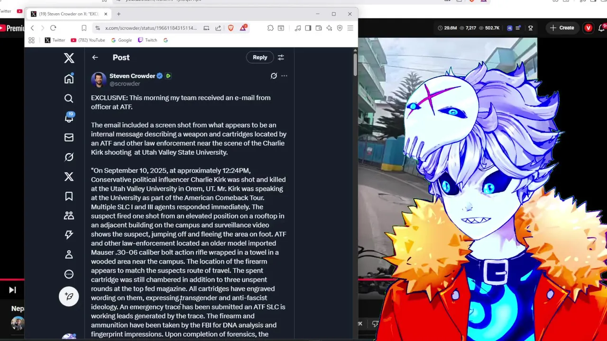Compose a new post with the feather button
Image resolution: width=607 pixels, height=341 pixels.
pos(69,296)
